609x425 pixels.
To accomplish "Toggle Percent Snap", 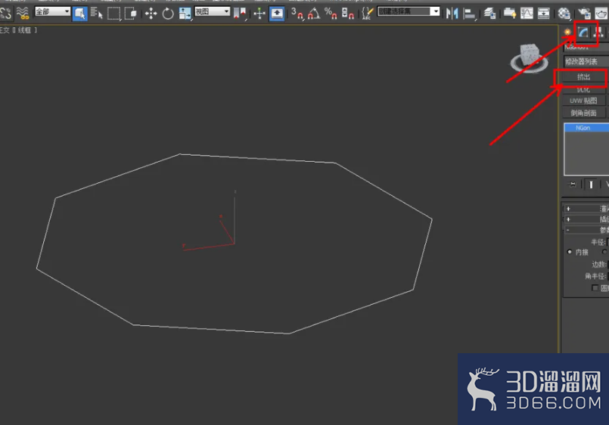I will 331,14.
